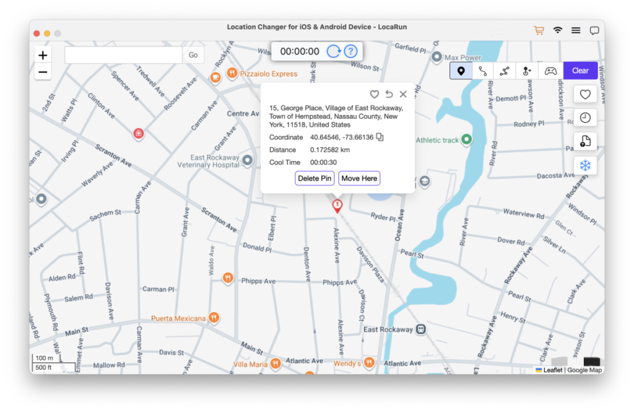Toggle the cooldown snowflake button

585,165
